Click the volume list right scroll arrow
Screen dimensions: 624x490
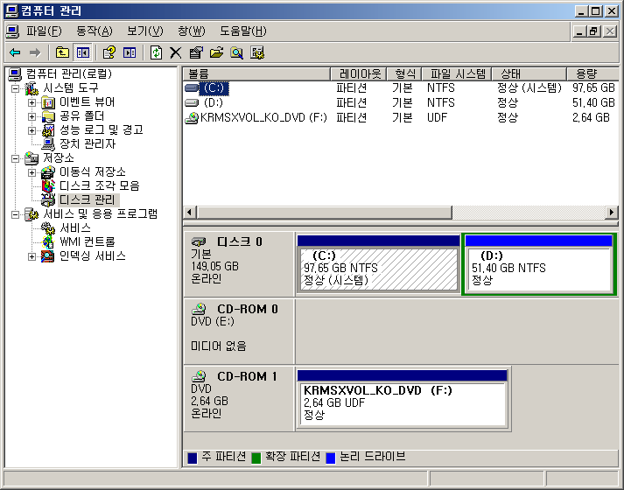(x=611, y=213)
